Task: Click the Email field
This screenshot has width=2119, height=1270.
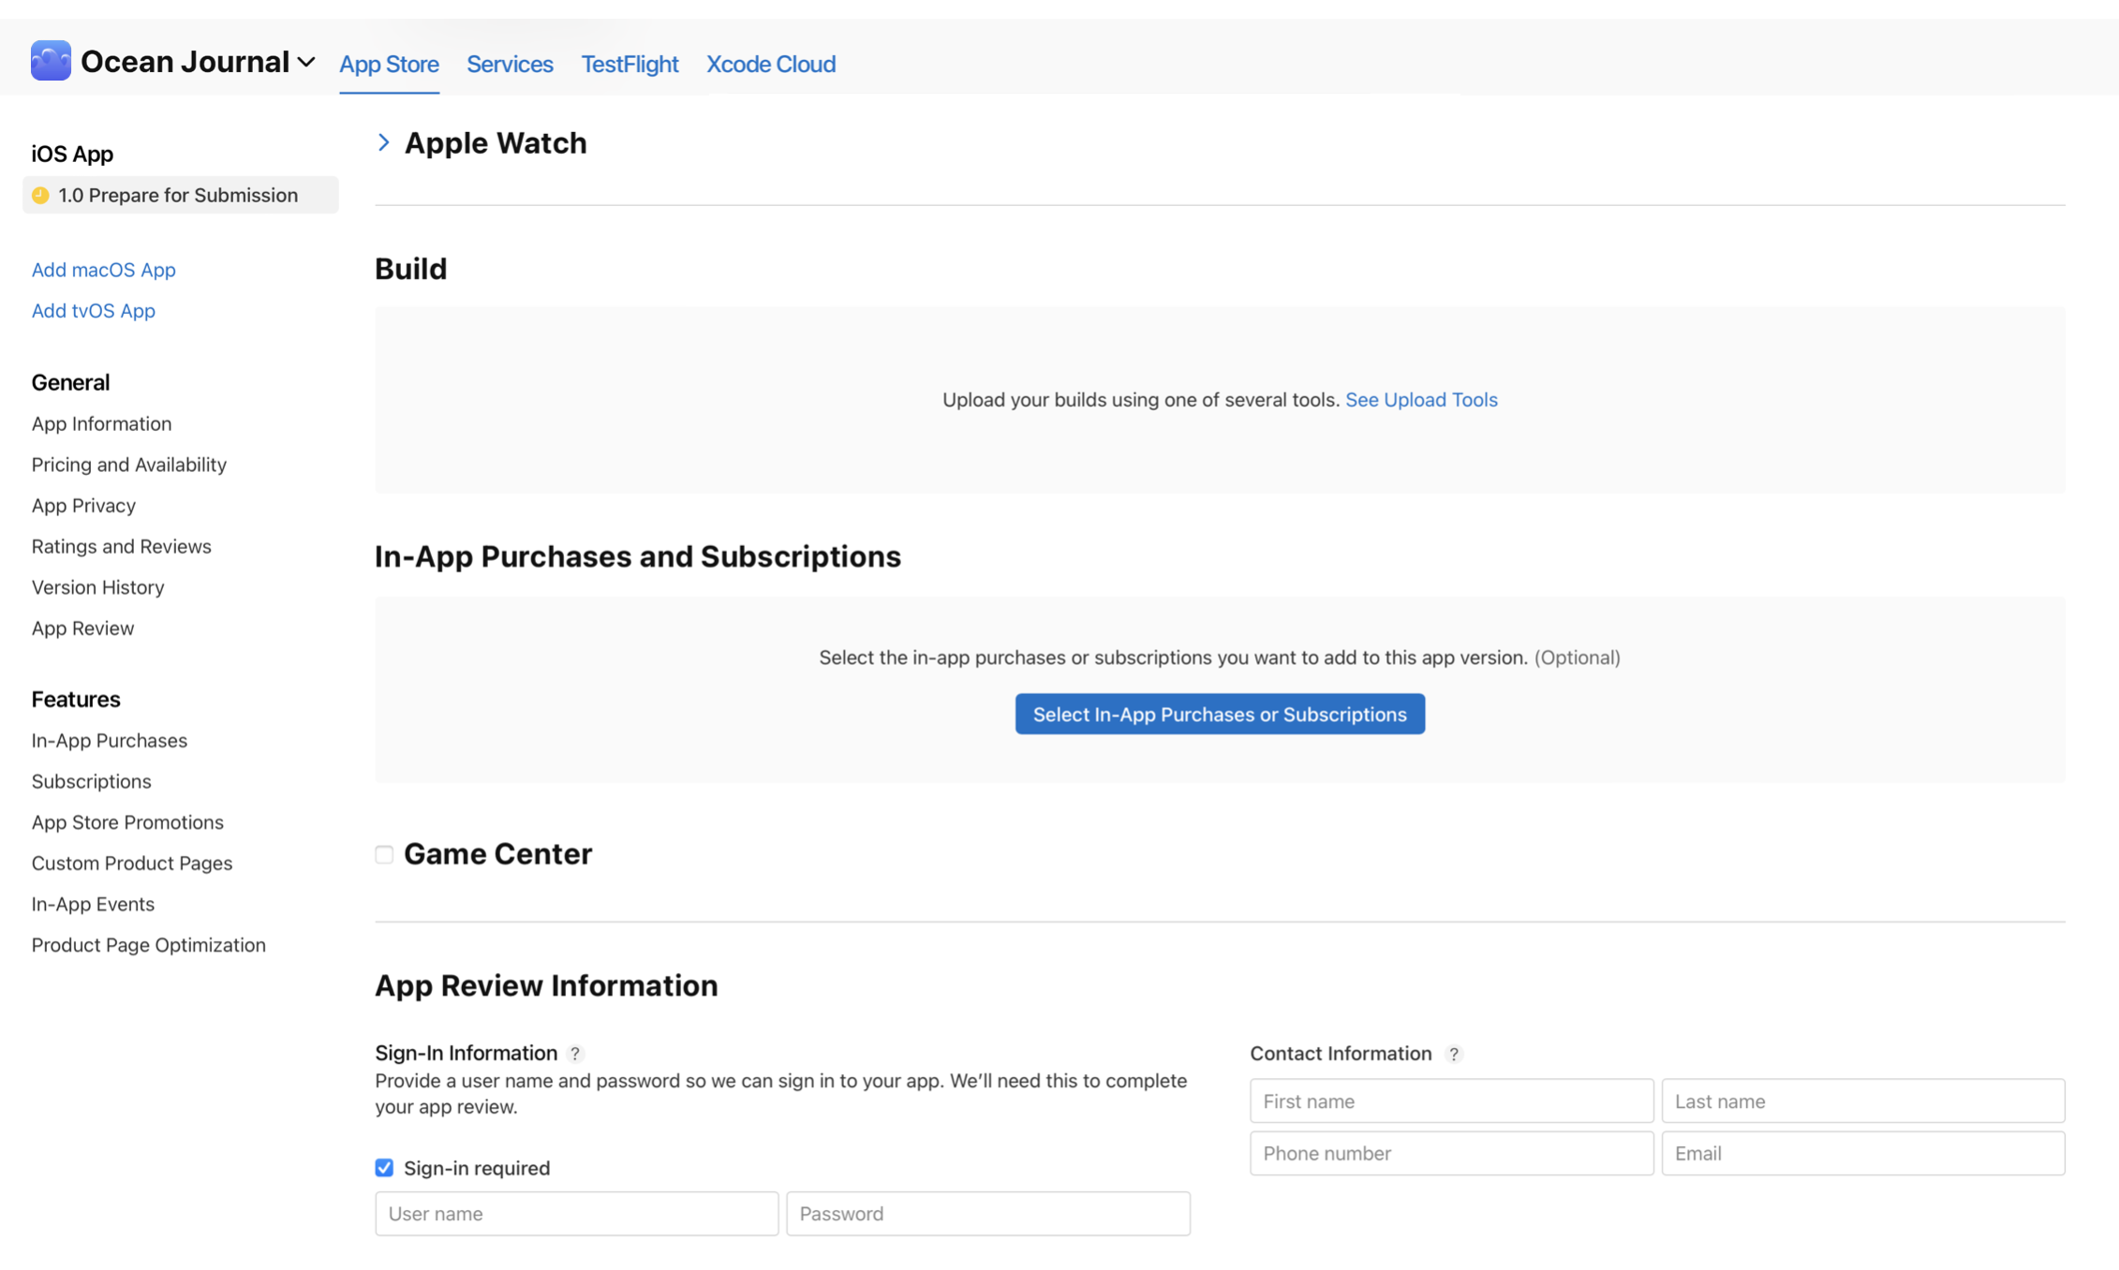Action: click(x=1863, y=1153)
